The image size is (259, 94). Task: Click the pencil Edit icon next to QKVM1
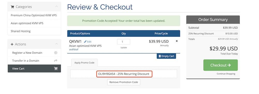pos(85,42)
